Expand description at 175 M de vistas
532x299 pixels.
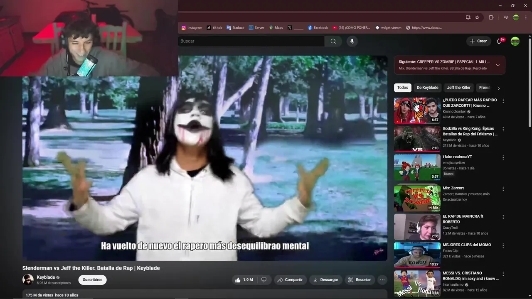click(x=52, y=295)
